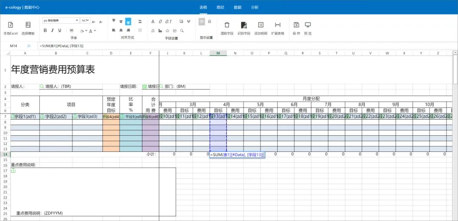Insert an integer field with 0 icon

(x=160, y=21)
